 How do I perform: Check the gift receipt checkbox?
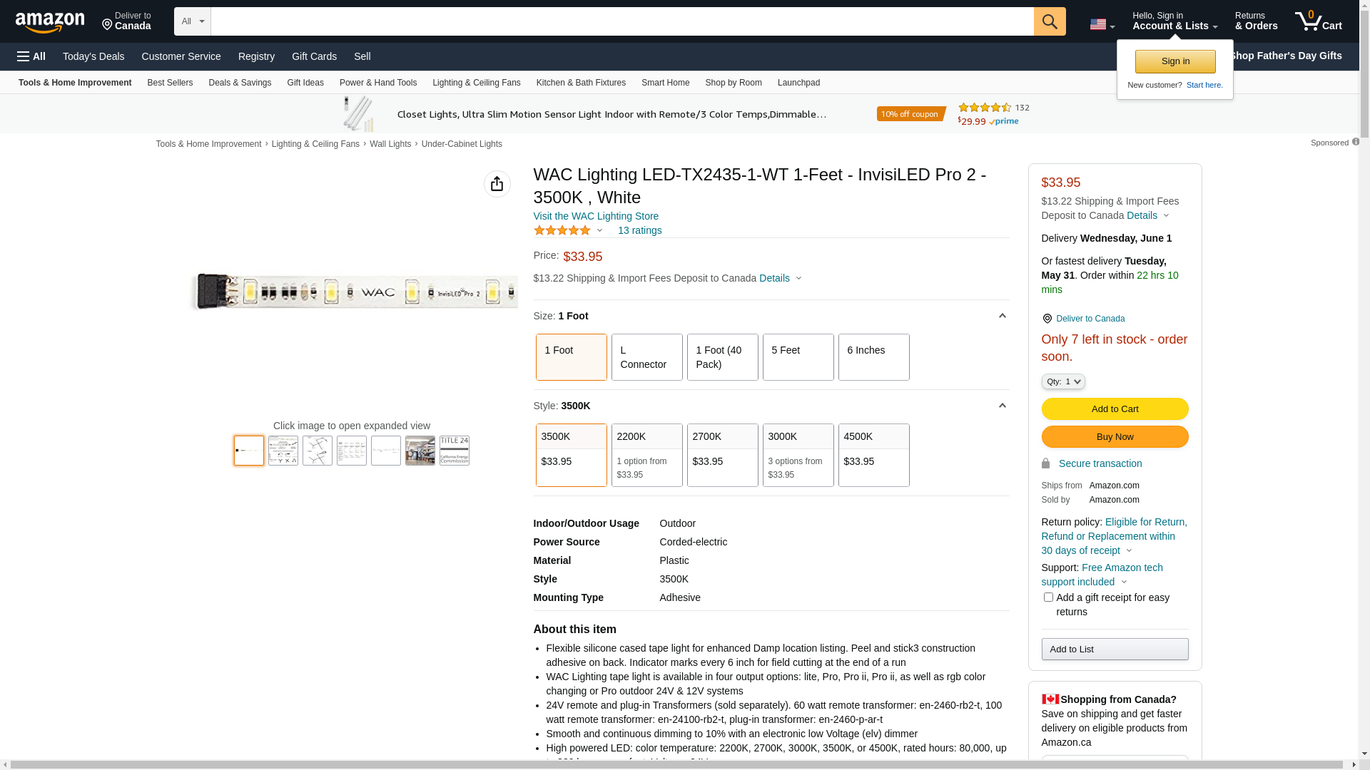[x=1047, y=597]
